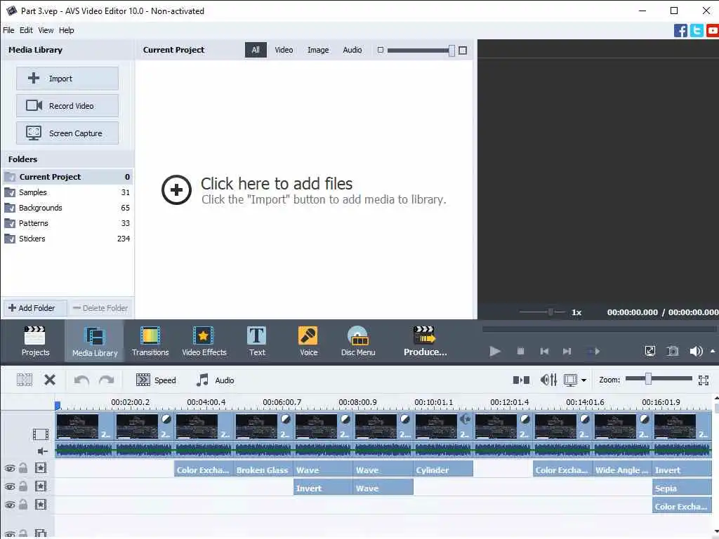Screen dimensions: 719x539
Task: Switch the preview to full screen
Action: [x=649, y=352]
